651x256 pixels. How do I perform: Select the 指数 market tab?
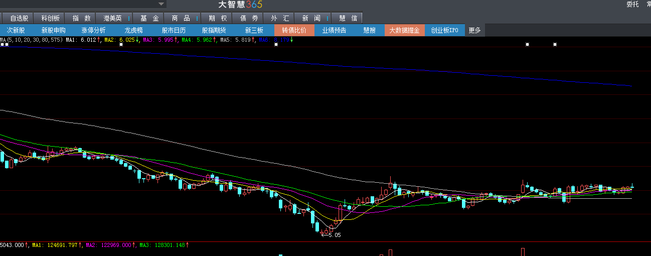coord(81,18)
